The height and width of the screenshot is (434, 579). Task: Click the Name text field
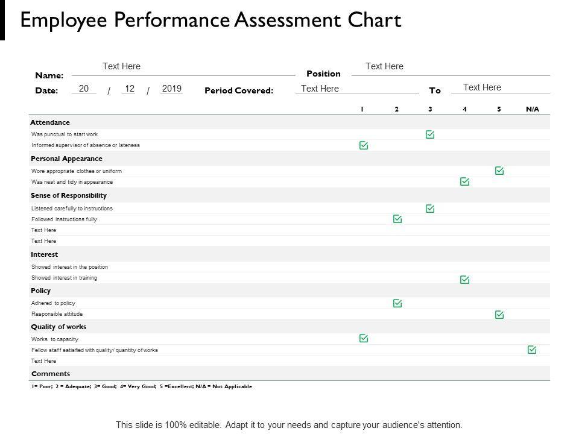121,67
